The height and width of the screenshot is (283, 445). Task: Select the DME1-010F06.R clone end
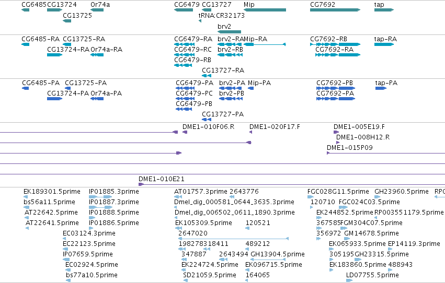[x=185, y=132]
